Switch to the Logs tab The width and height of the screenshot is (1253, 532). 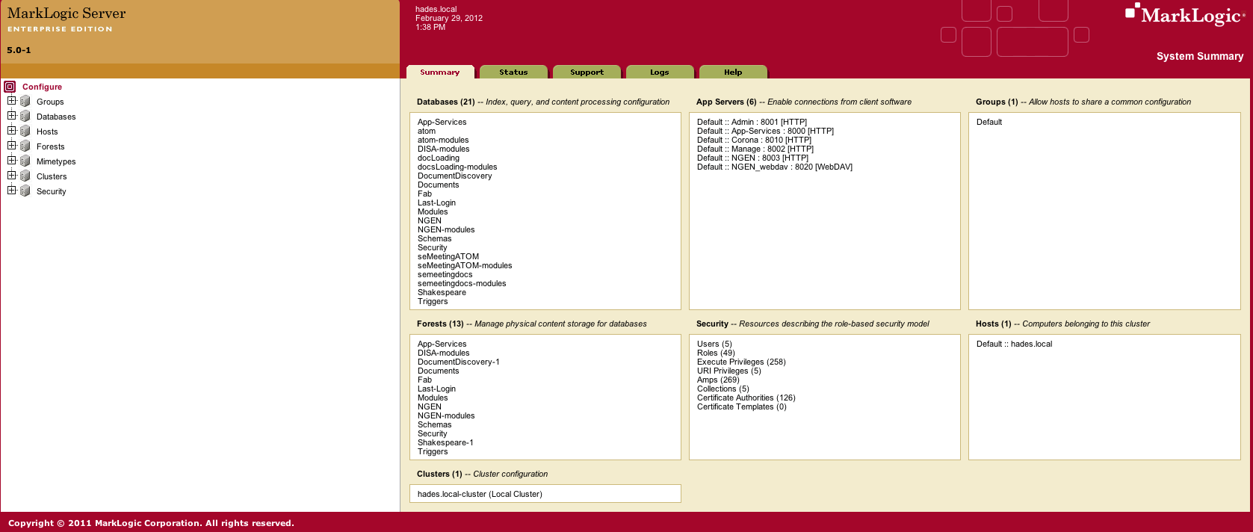pyautogui.click(x=660, y=72)
